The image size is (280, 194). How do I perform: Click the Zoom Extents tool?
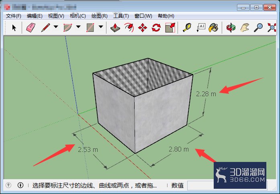point(272,28)
